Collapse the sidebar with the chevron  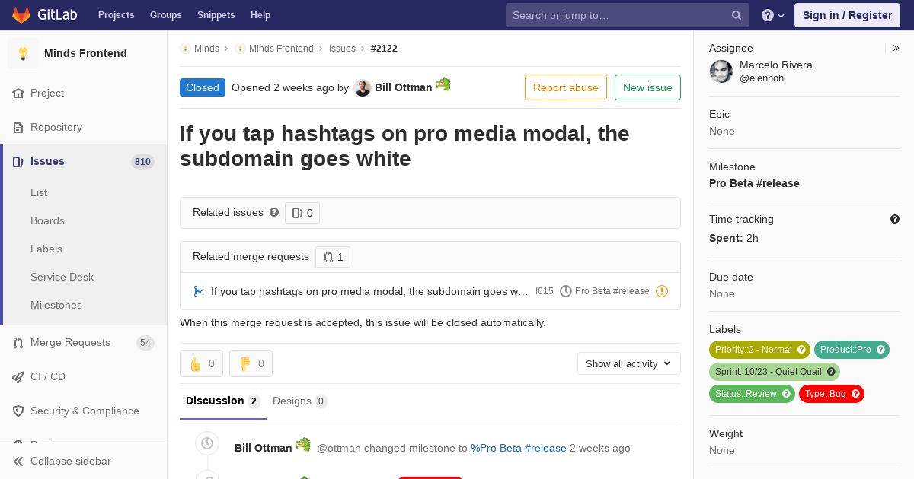click(18, 461)
